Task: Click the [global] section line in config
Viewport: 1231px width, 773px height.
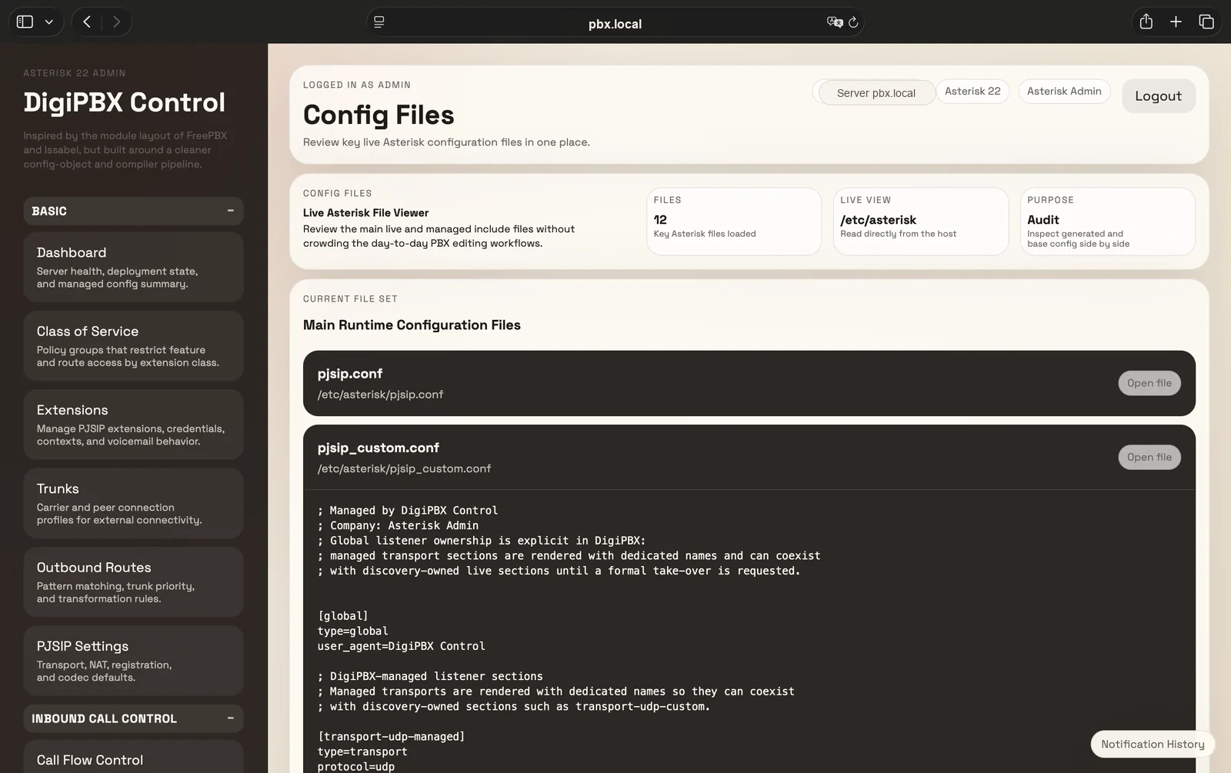Action: (343, 616)
